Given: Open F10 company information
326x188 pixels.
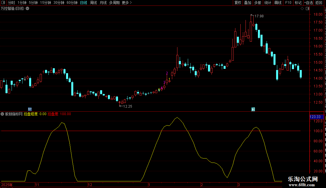Looking at the screenshot, I should coord(288,3).
